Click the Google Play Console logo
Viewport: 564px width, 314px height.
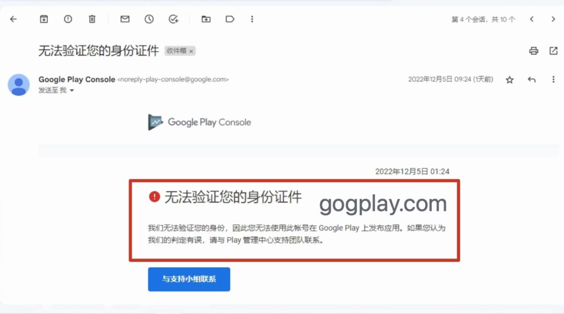199,122
